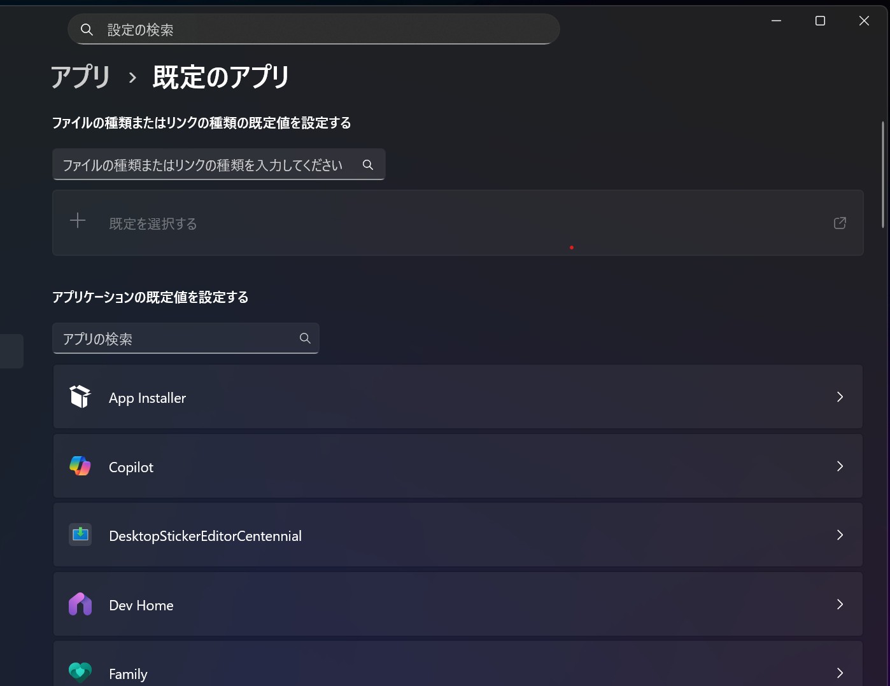Open the Dev Home details chevron
Image resolution: width=890 pixels, height=686 pixels.
pyautogui.click(x=840, y=604)
